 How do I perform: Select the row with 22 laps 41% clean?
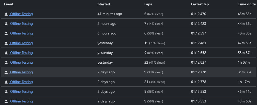tap(128, 62)
